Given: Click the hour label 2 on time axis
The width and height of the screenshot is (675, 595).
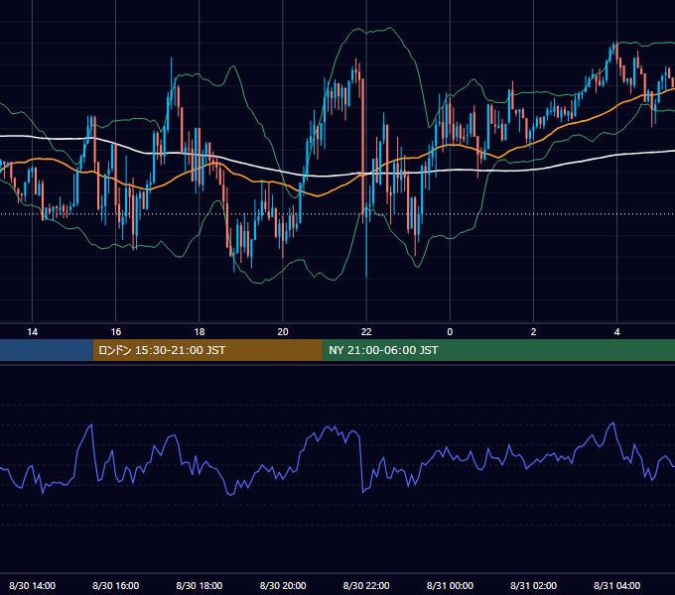Looking at the screenshot, I should (x=533, y=332).
